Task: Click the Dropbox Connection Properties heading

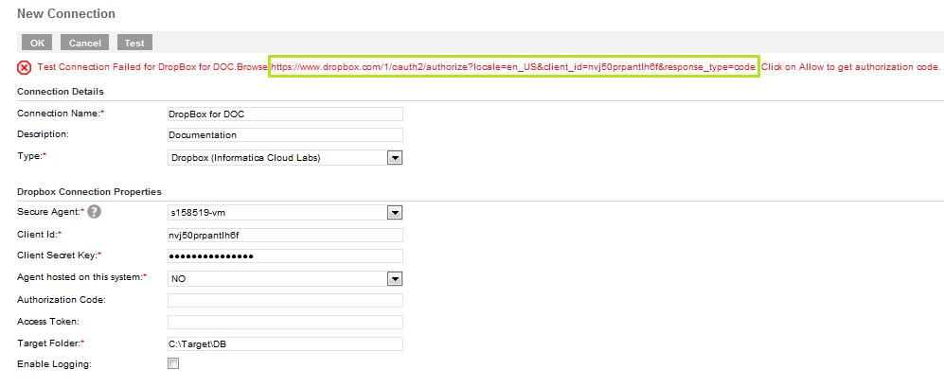Action: tap(89, 192)
